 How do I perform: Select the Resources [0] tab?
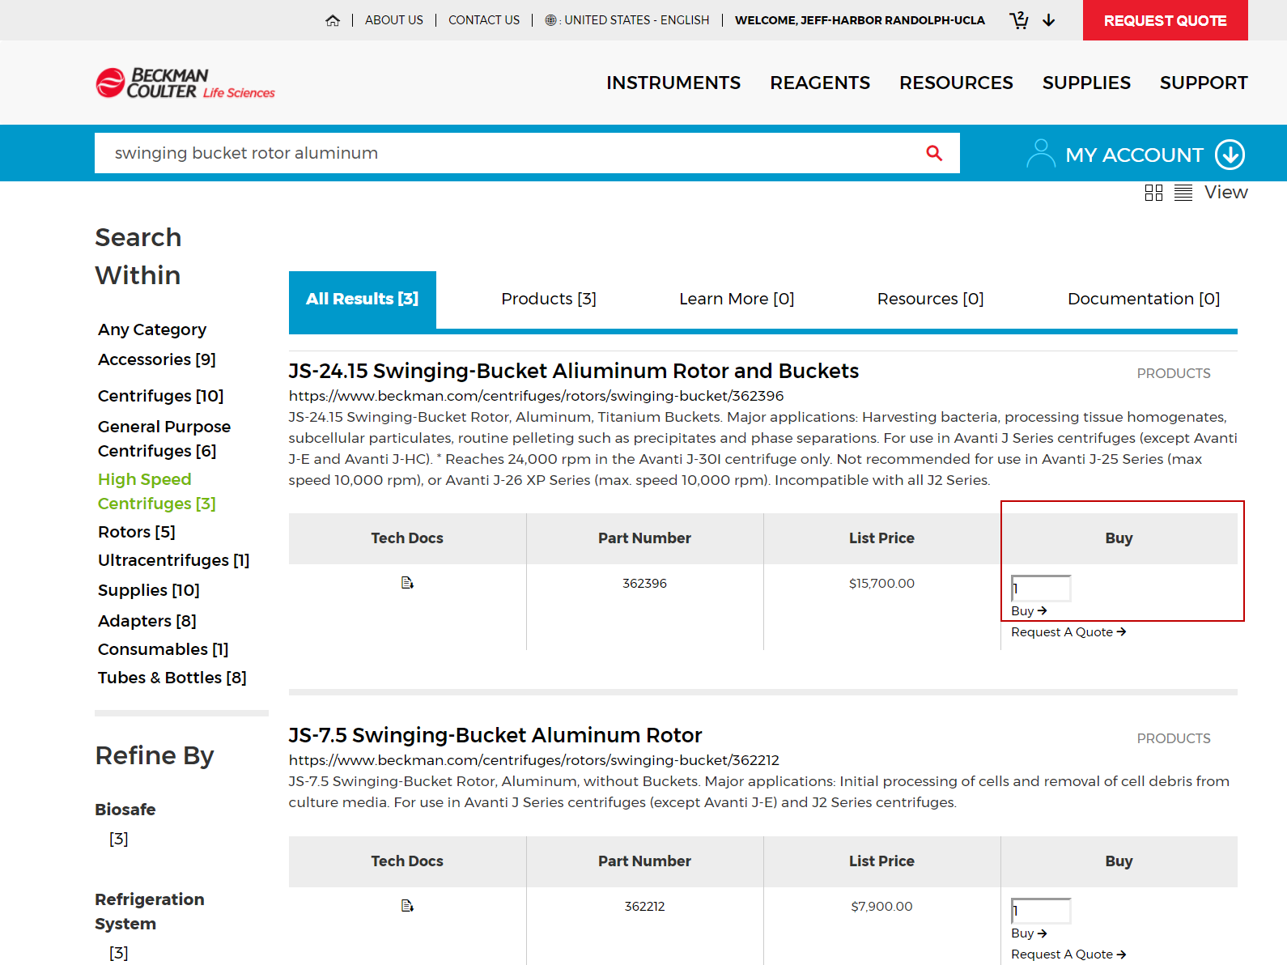pyautogui.click(x=931, y=299)
